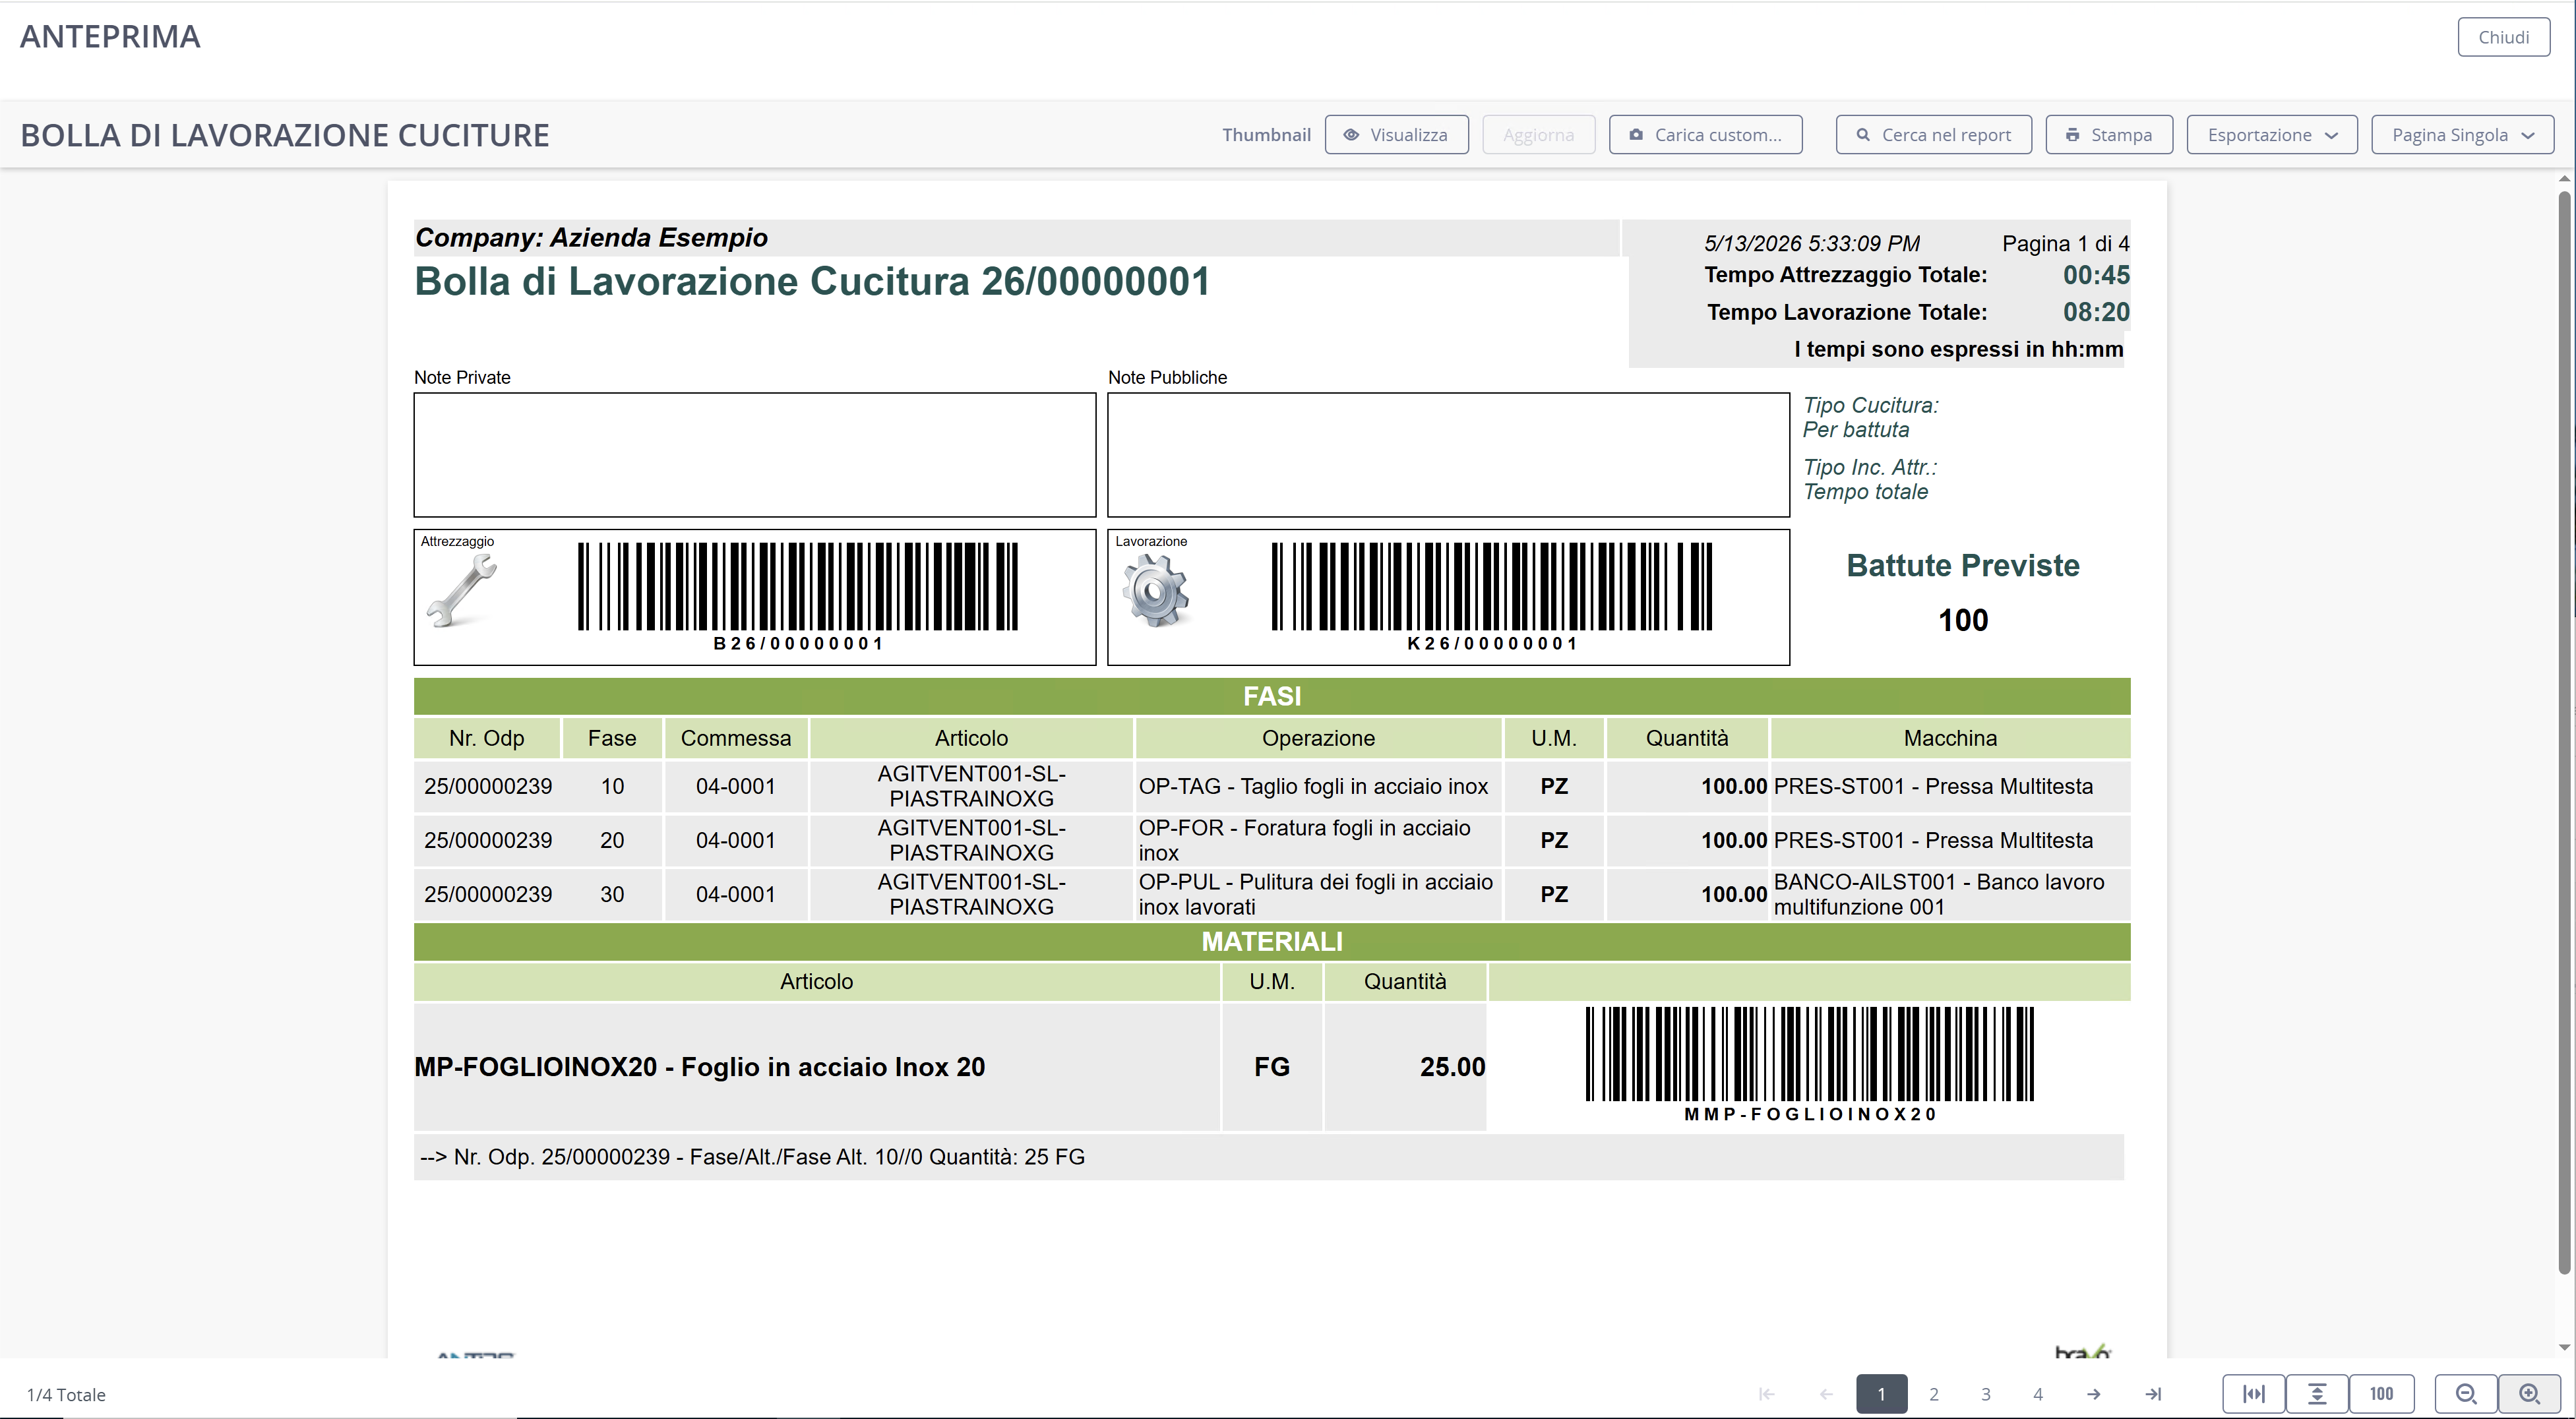
Task: Expand the Esportazione dropdown
Action: click(x=2272, y=134)
